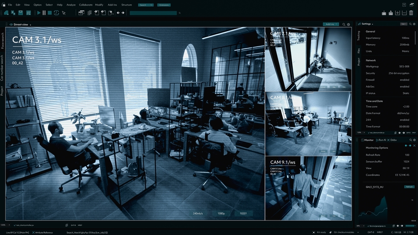The height and width of the screenshot is (235, 418).
Task: Click the Extensions button
Action: tap(164, 5)
